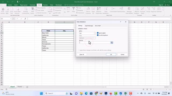This screenshot has height=96, width=172.
Task: Switch to the Formulas ribbon tab
Action: pos(33,5)
